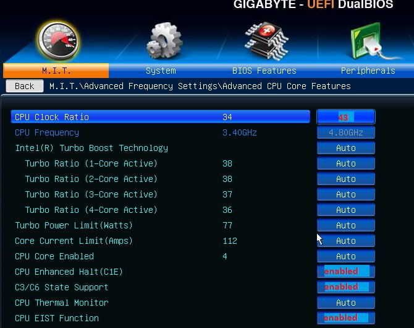Select CPU Enhanced Halt(C1E) label
The height and width of the screenshot is (328, 414).
tap(69, 272)
